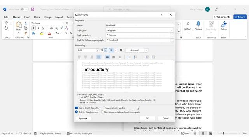Toggle Italic in the Home ribbon

tap(38, 28)
